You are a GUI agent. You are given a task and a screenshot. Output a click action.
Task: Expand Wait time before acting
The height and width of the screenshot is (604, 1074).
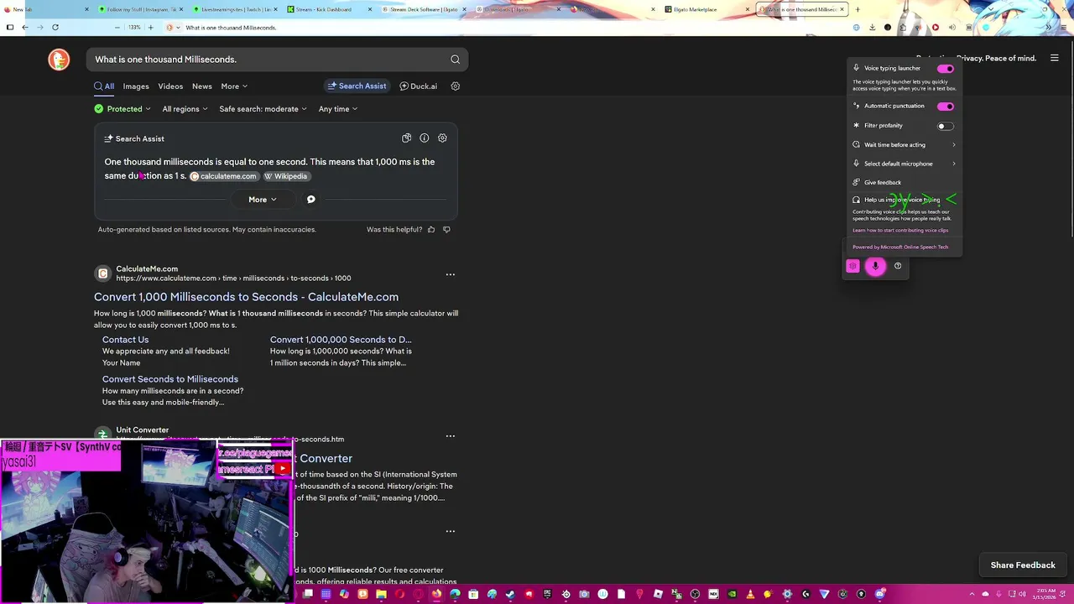click(903, 145)
